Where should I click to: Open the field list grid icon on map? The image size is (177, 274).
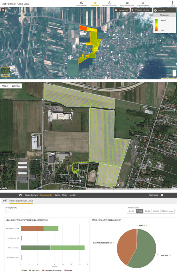3,10
